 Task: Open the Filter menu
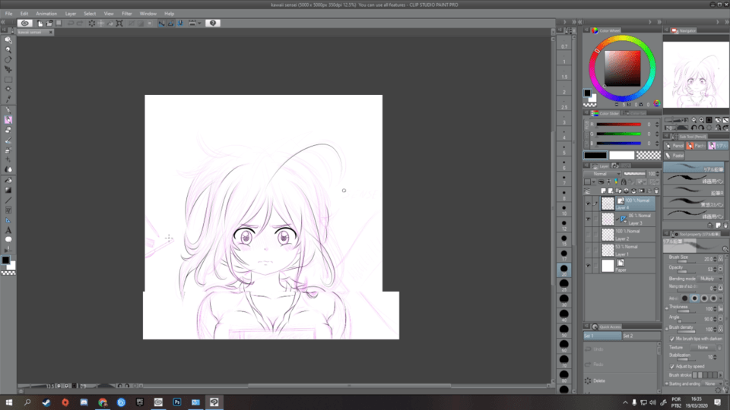[127, 14]
